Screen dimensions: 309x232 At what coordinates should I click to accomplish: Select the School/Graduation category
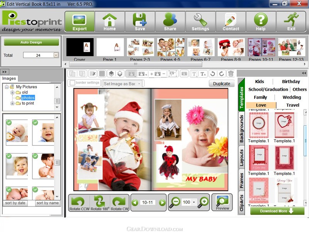coord(268,89)
